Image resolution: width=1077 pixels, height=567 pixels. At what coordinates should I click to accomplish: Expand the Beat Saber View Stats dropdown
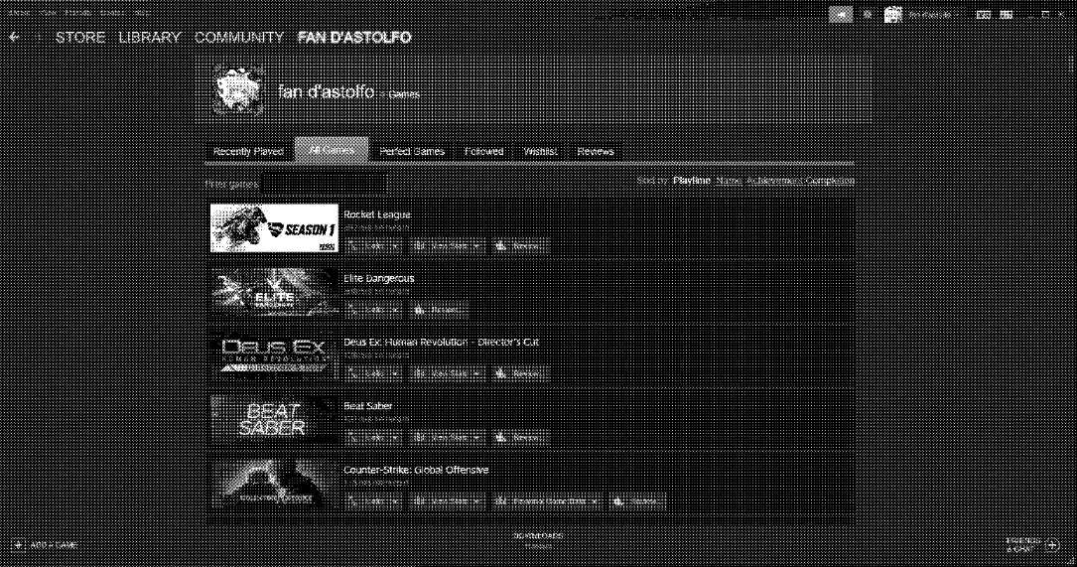tap(447, 437)
